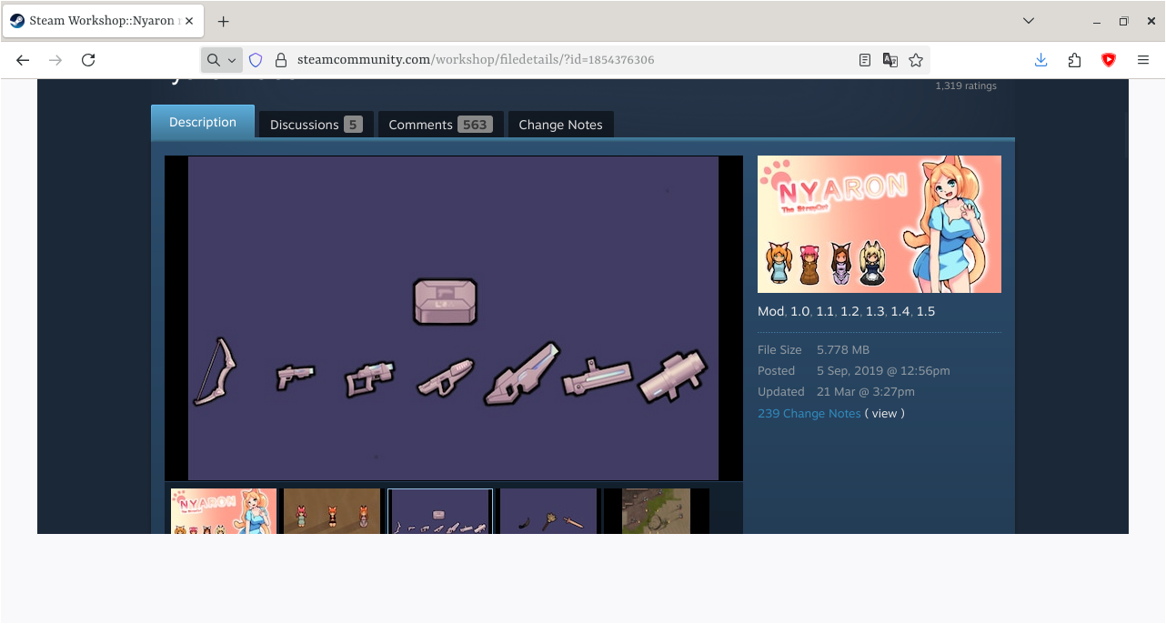The height and width of the screenshot is (624, 1166).
Task: Click the posted date 5 Sep, 2019
Action: (883, 370)
